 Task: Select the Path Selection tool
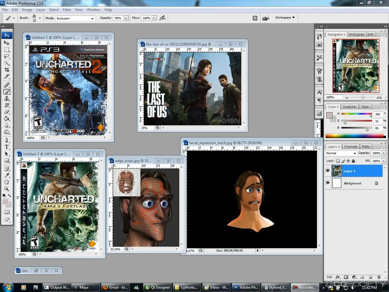tap(7, 154)
